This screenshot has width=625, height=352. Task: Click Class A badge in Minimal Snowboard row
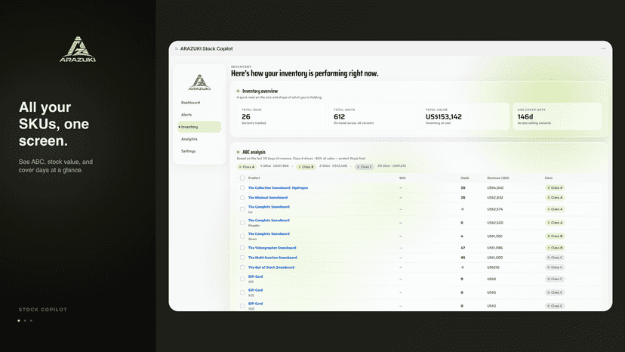click(x=555, y=198)
